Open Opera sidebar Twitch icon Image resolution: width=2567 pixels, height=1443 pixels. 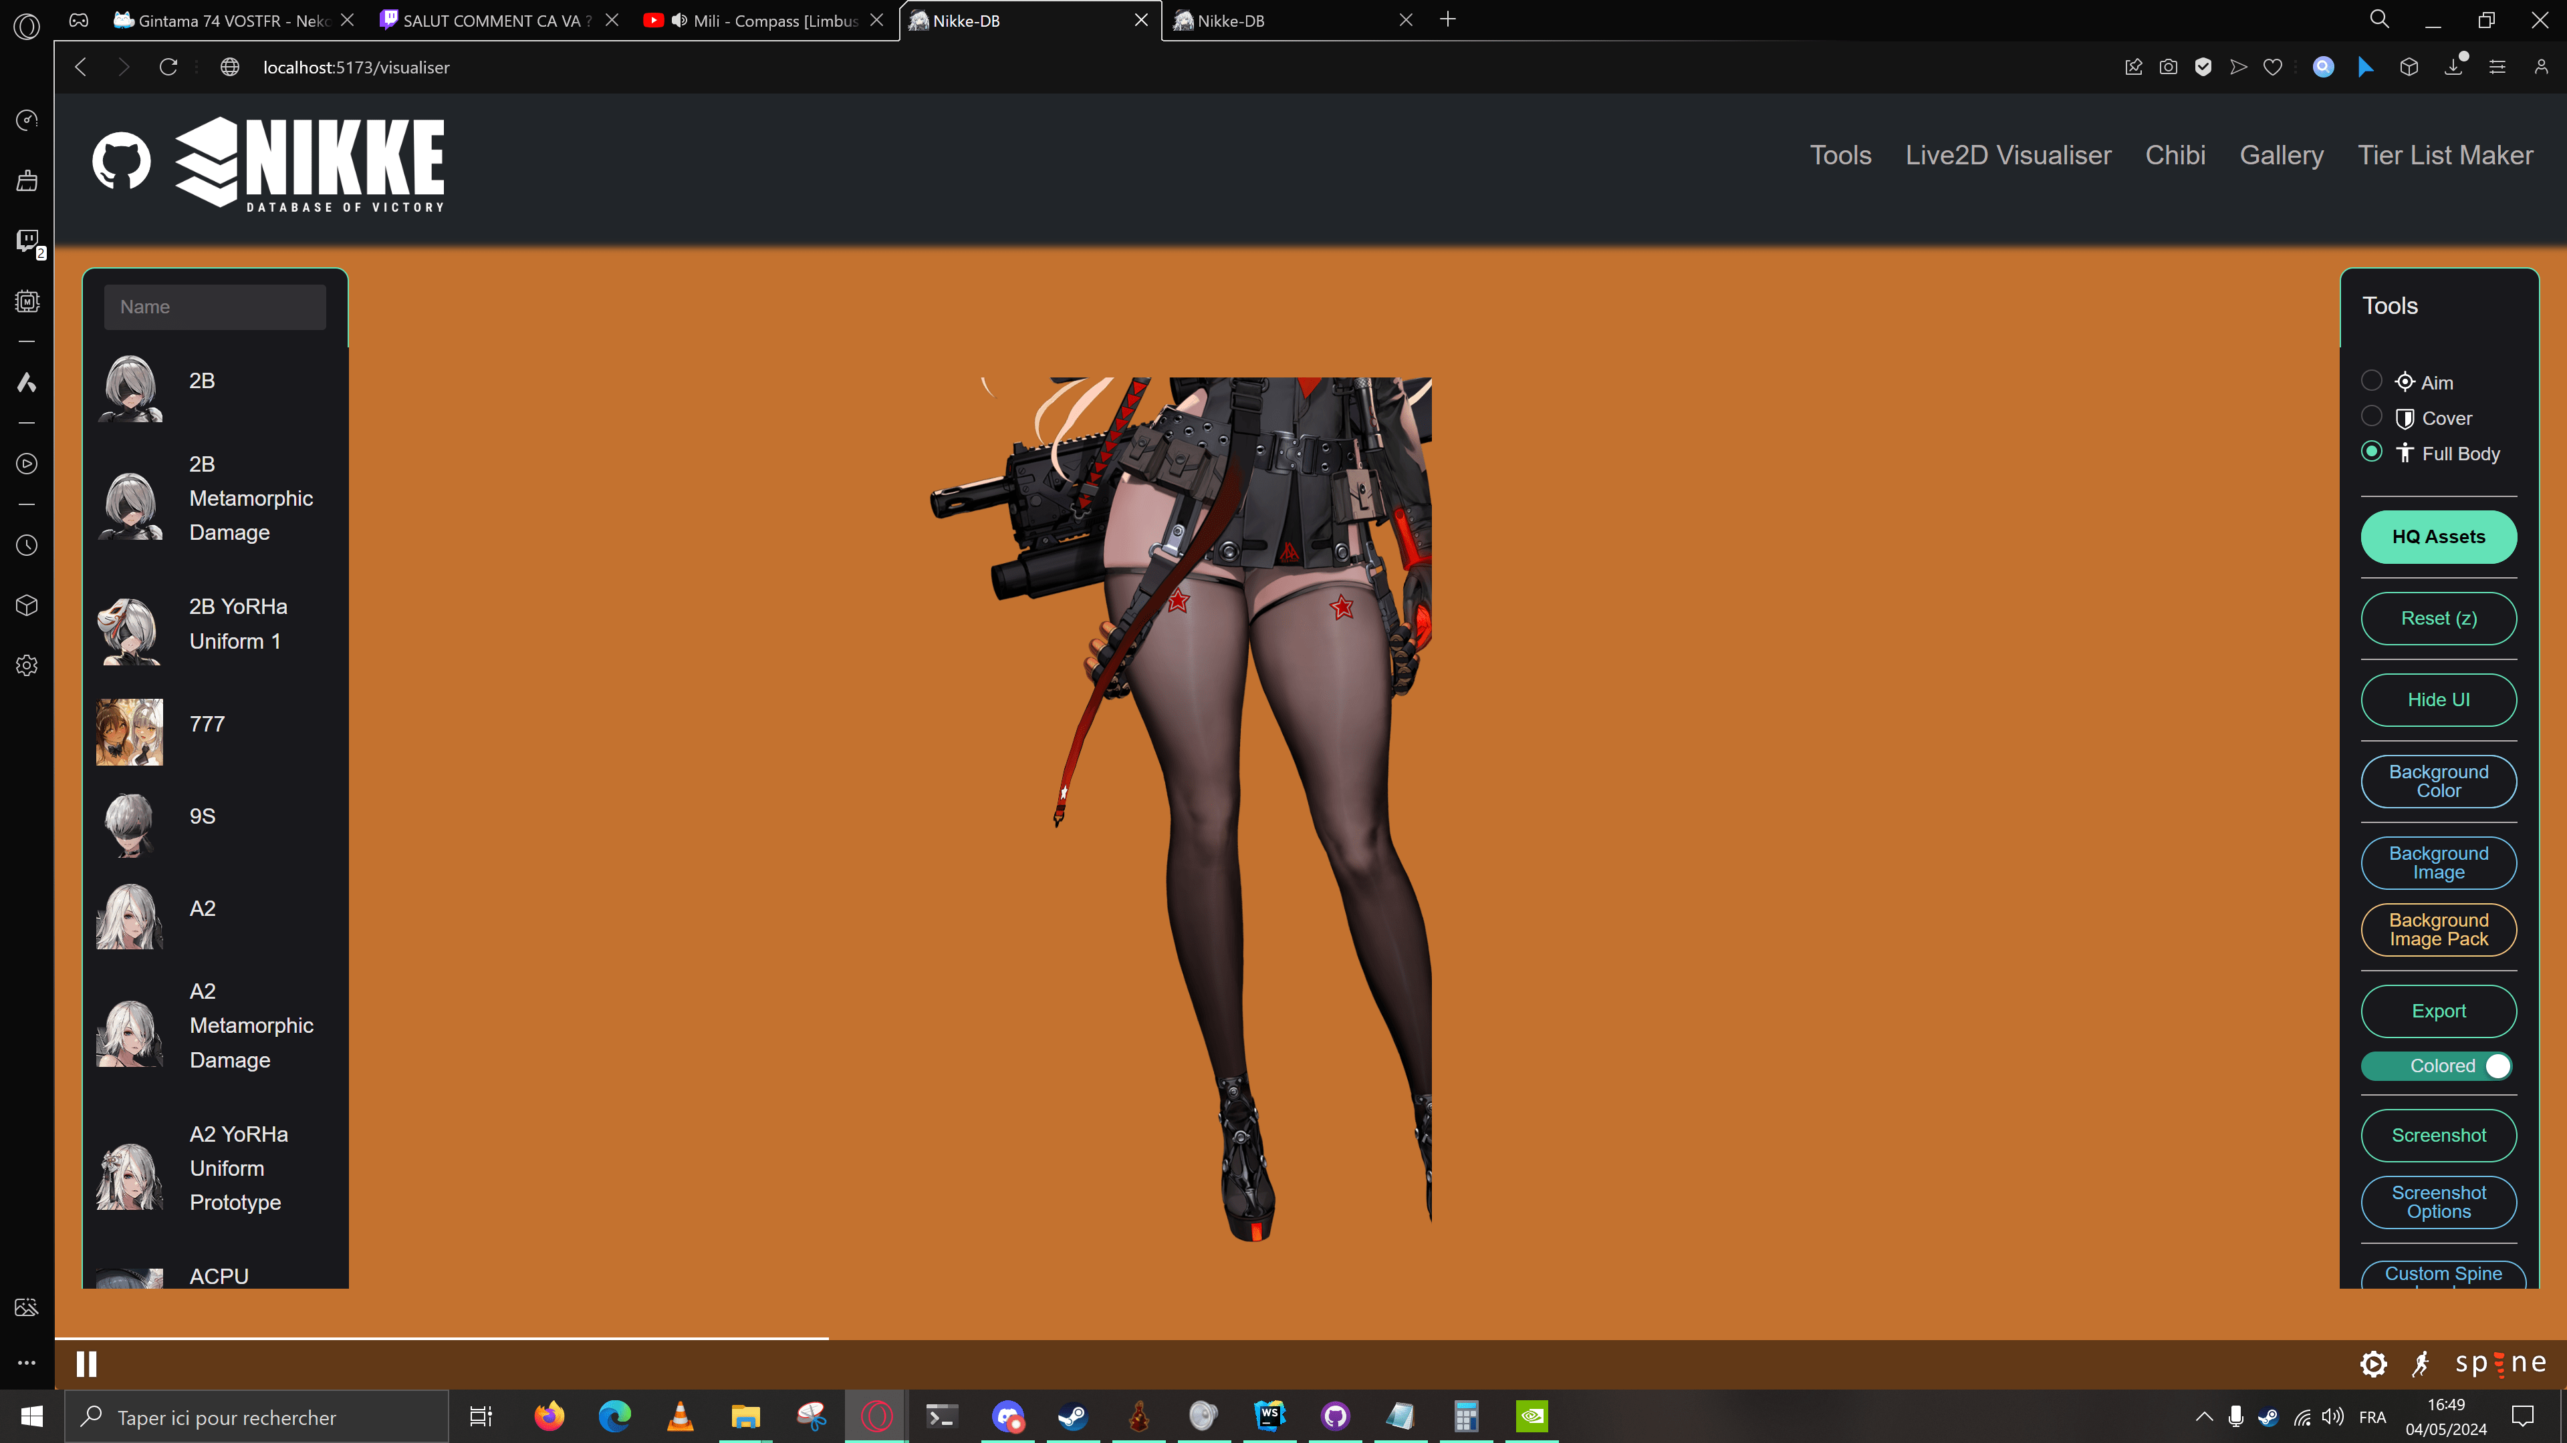tap(27, 241)
